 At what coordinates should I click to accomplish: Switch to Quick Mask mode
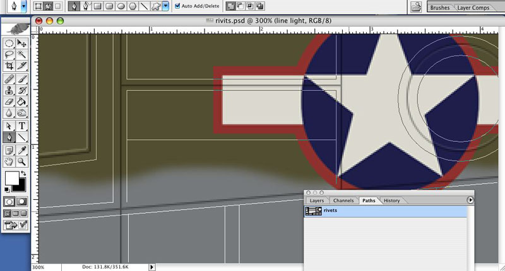pos(21,202)
